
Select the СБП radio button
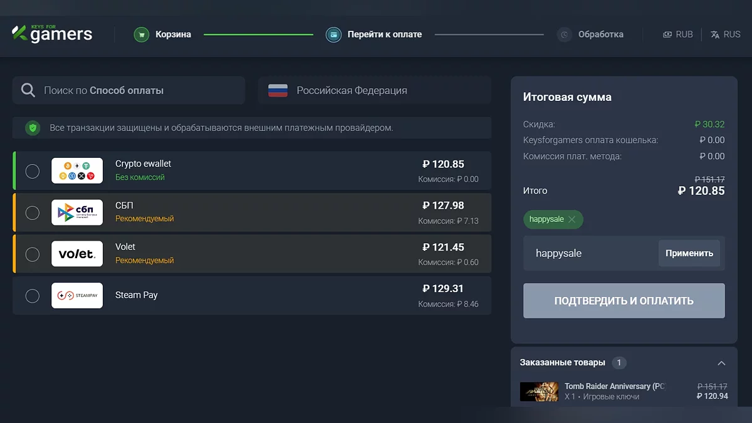click(x=33, y=213)
